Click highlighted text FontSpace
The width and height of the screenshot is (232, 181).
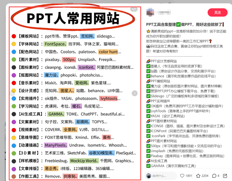pyautogui.click(x=55, y=44)
